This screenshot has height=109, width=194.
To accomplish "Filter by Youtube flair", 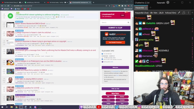I will click(x=122, y=100).
